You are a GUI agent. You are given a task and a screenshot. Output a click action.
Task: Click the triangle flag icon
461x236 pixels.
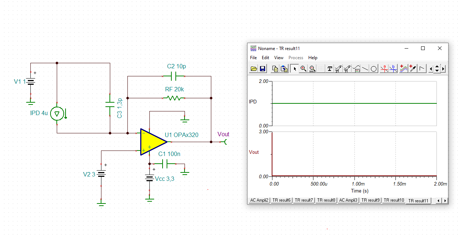coord(421,69)
